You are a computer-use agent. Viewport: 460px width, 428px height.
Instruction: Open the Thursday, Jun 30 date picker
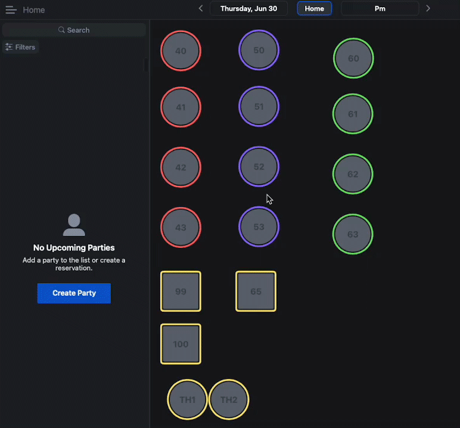249,8
